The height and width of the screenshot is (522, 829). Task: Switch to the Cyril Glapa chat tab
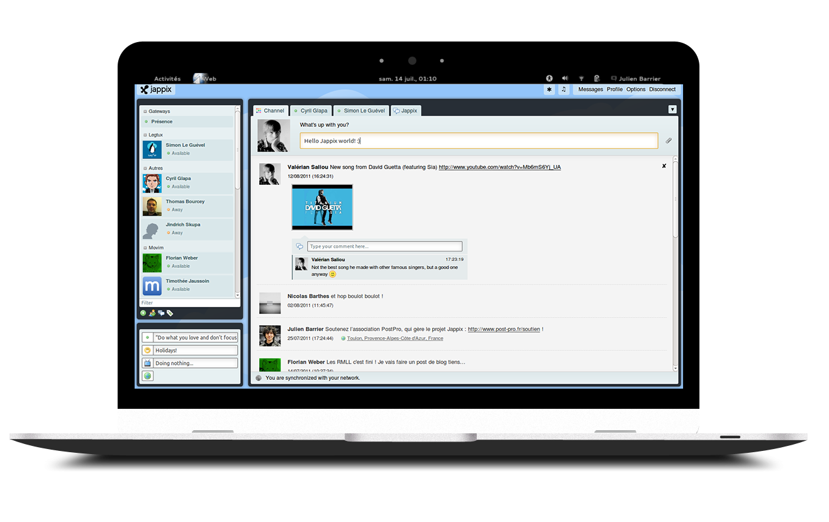click(x=311, y=111)
